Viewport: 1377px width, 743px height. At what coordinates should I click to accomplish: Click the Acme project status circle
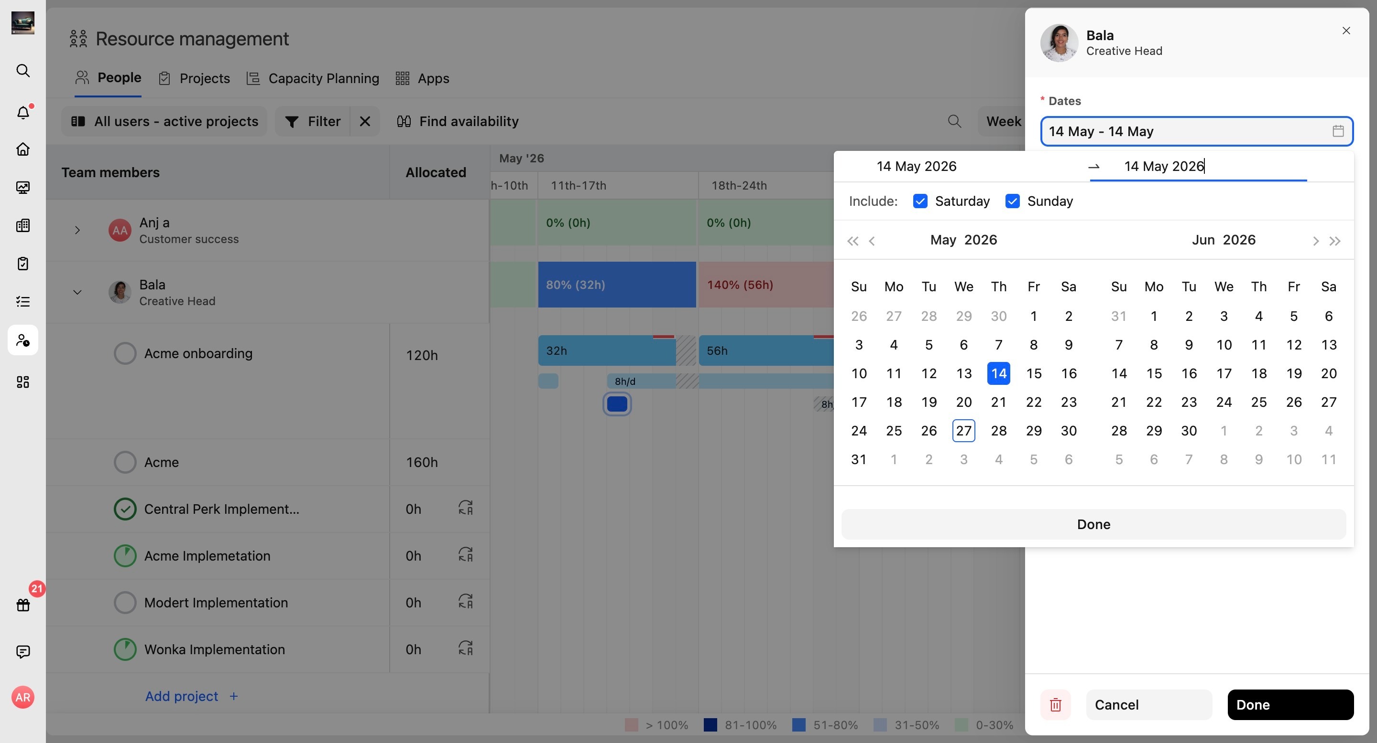[125, 462]
